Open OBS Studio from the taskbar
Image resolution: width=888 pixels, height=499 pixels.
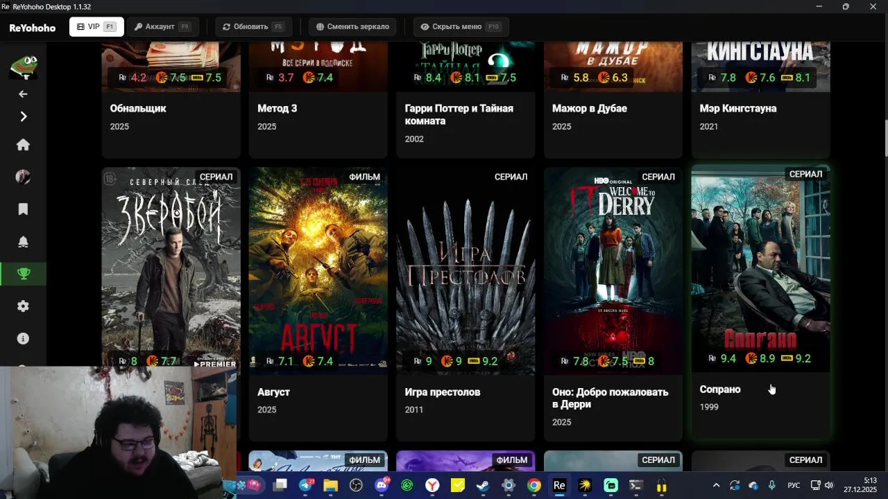pos(356,486)
